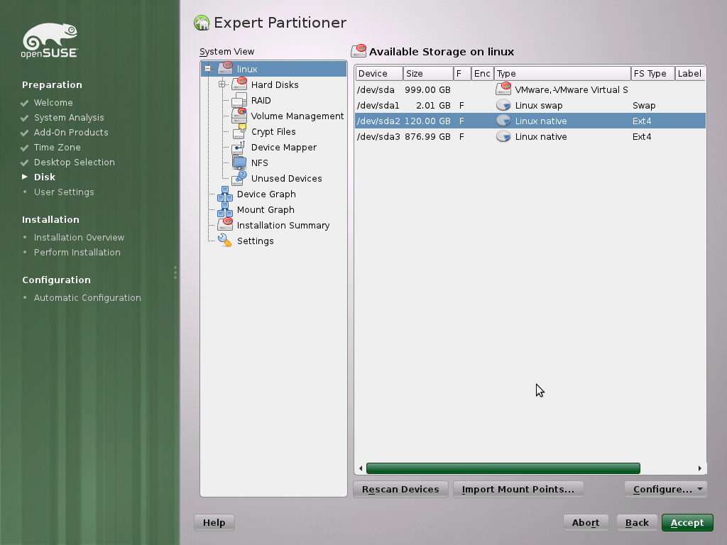The width and height of the screenshot is (727, 545).
Task: Select RAID in System View
Action: pos(261,100)
